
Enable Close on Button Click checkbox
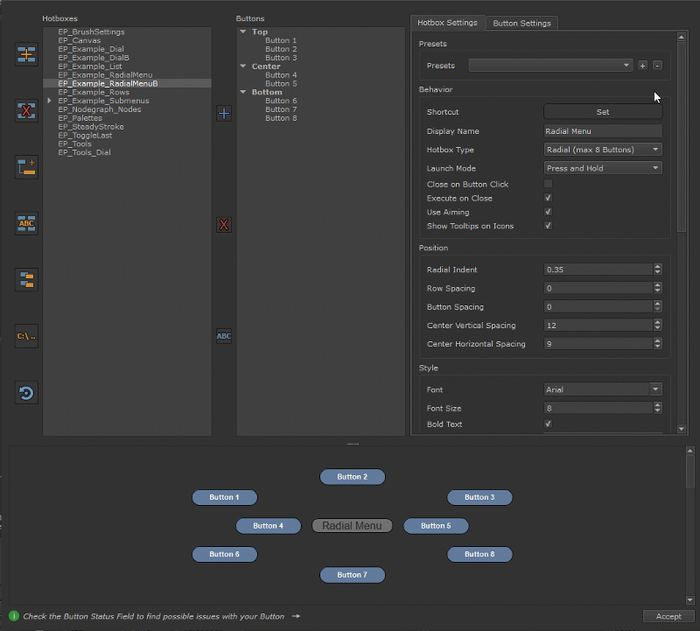(x=549, y=185)
